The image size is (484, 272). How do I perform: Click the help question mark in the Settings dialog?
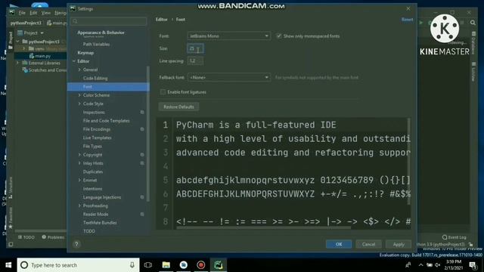coord(76,244)
